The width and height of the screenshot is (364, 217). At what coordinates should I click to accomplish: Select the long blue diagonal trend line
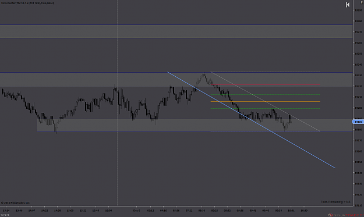pos(251,120)
